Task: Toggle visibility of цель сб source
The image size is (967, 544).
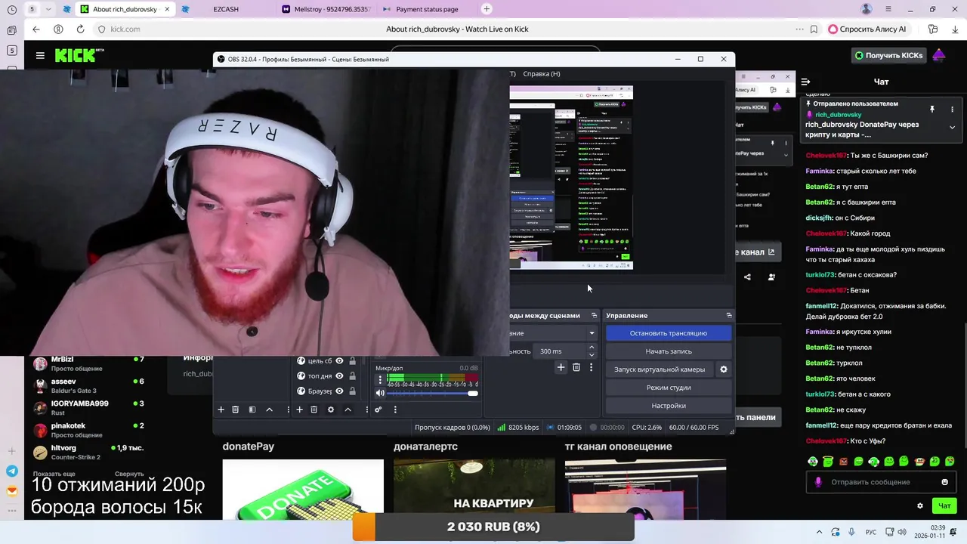Action: tap(339, 361)
